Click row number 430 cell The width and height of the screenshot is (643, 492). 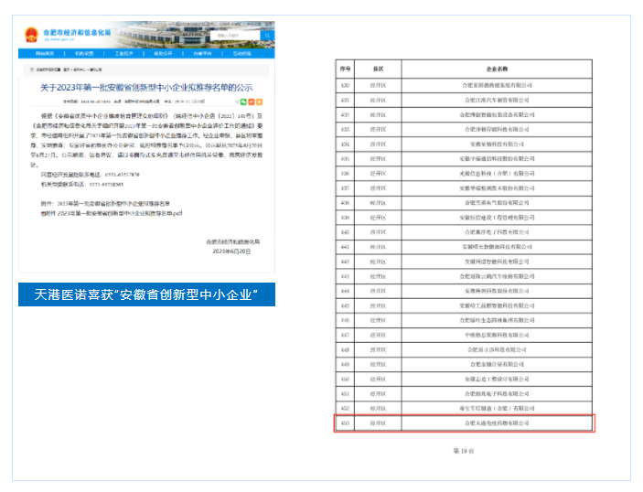click(345, 86)
